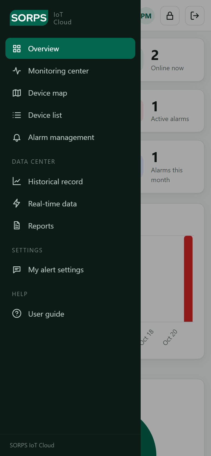Click the DATA CENTER section heading
The height and width of the screenshot is (456, 211).
(34, 162)
